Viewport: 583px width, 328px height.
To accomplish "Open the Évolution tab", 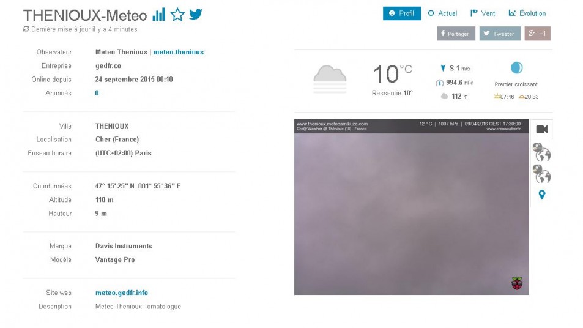I will click(x=527, y=13).
